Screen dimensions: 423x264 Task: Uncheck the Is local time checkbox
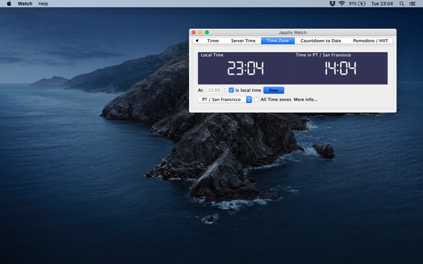pos(231,90)
